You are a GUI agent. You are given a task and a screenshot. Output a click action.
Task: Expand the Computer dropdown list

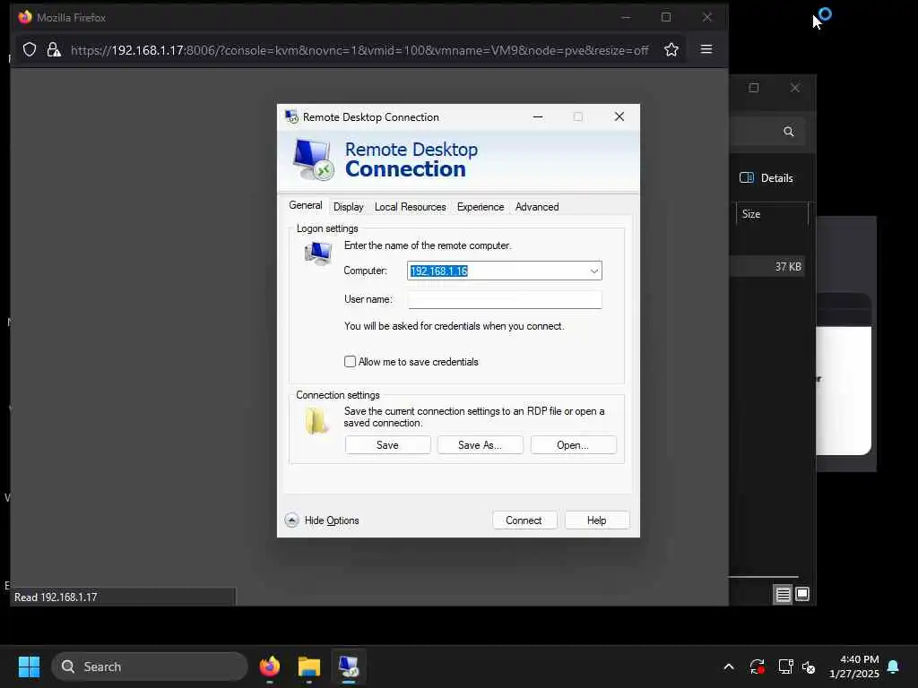593,271
